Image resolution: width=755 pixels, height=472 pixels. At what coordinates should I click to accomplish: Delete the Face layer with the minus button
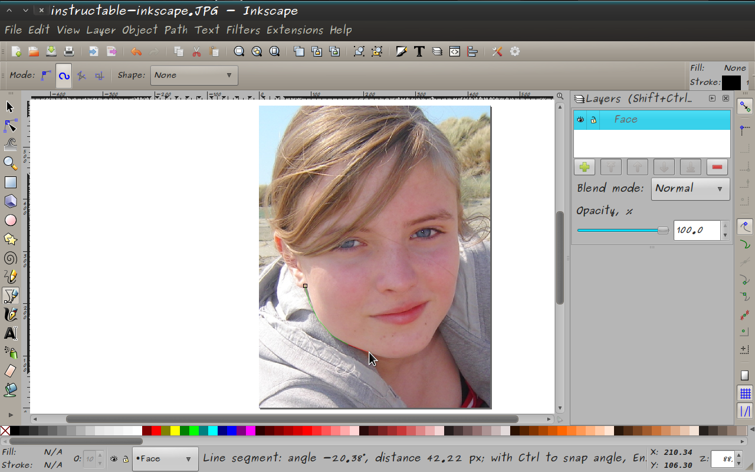pos(717,167)
